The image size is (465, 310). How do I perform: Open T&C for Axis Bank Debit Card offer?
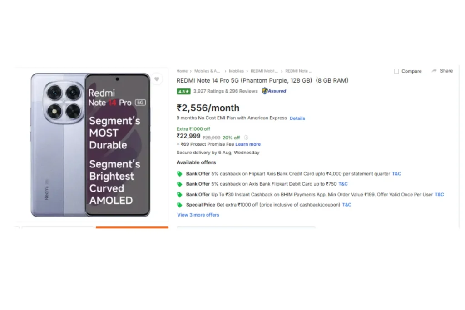343,184
